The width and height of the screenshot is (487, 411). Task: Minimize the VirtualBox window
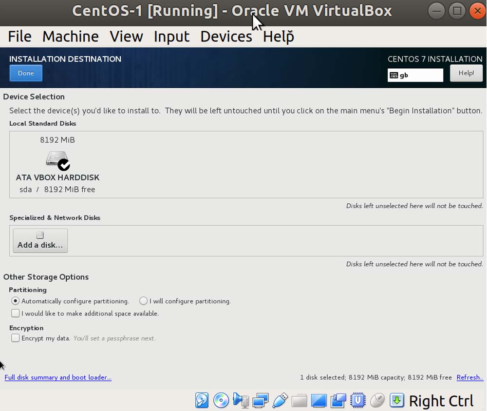[x=436, y=11]
